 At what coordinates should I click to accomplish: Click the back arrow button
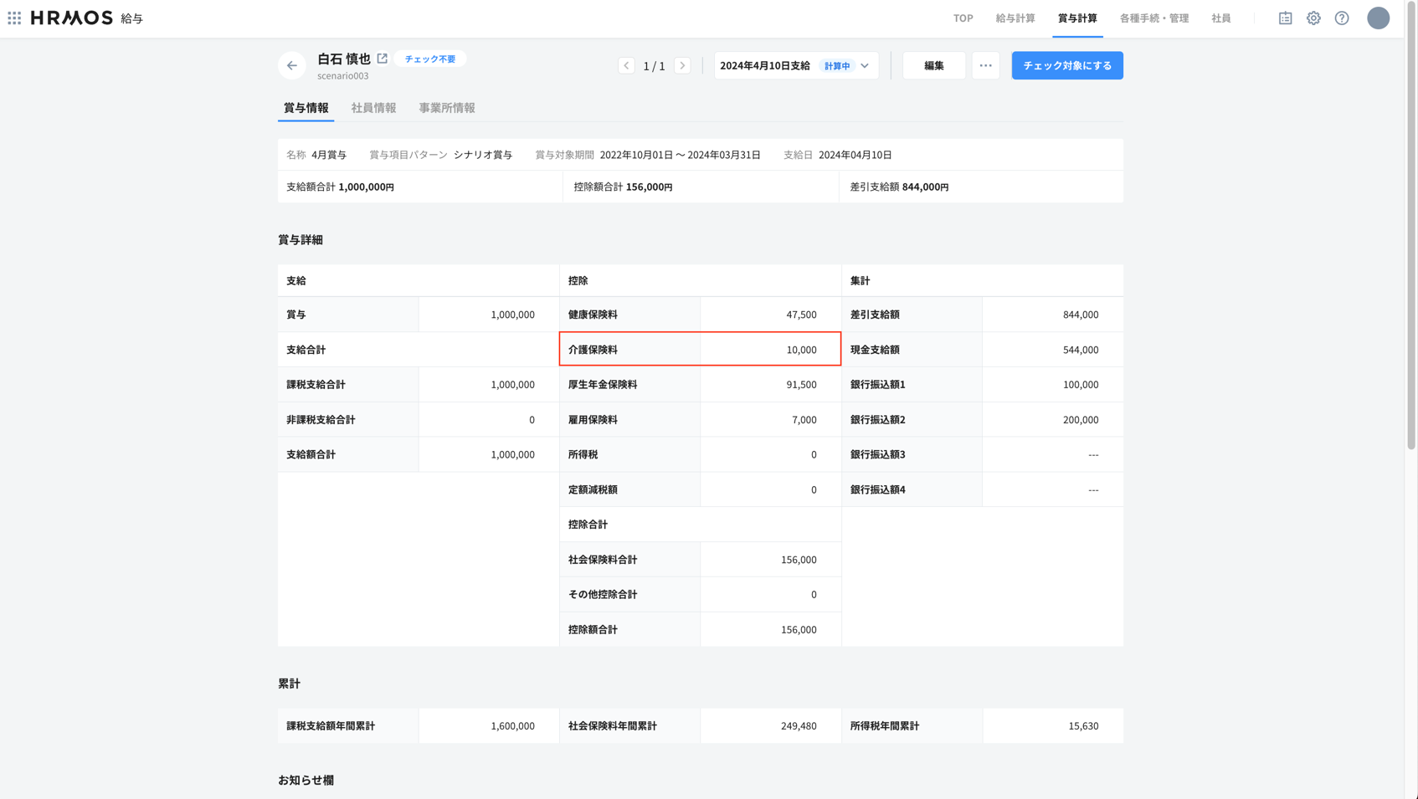tap(292, 65)
